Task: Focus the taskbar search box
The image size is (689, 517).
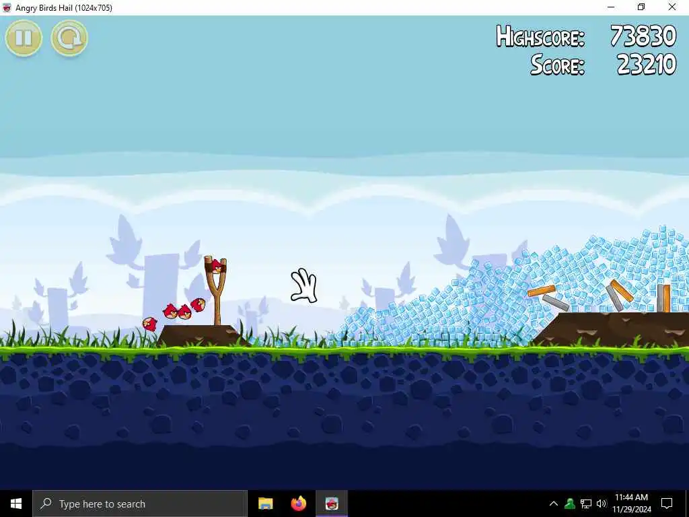Action: (x=140, y=504)
